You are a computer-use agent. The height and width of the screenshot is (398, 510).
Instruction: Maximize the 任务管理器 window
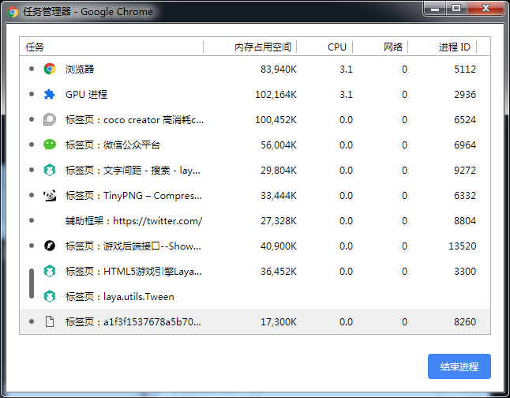tap(456, 8)
